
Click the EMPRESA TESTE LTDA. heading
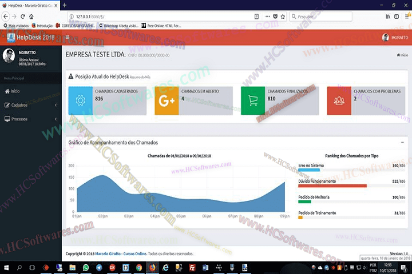[96, 55]
